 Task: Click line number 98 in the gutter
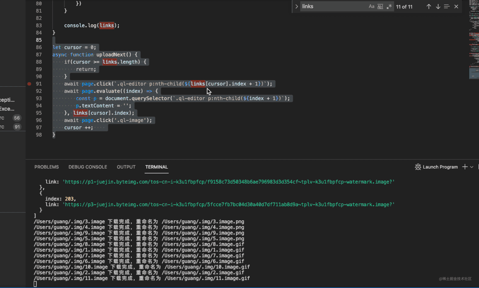(39, 134)
